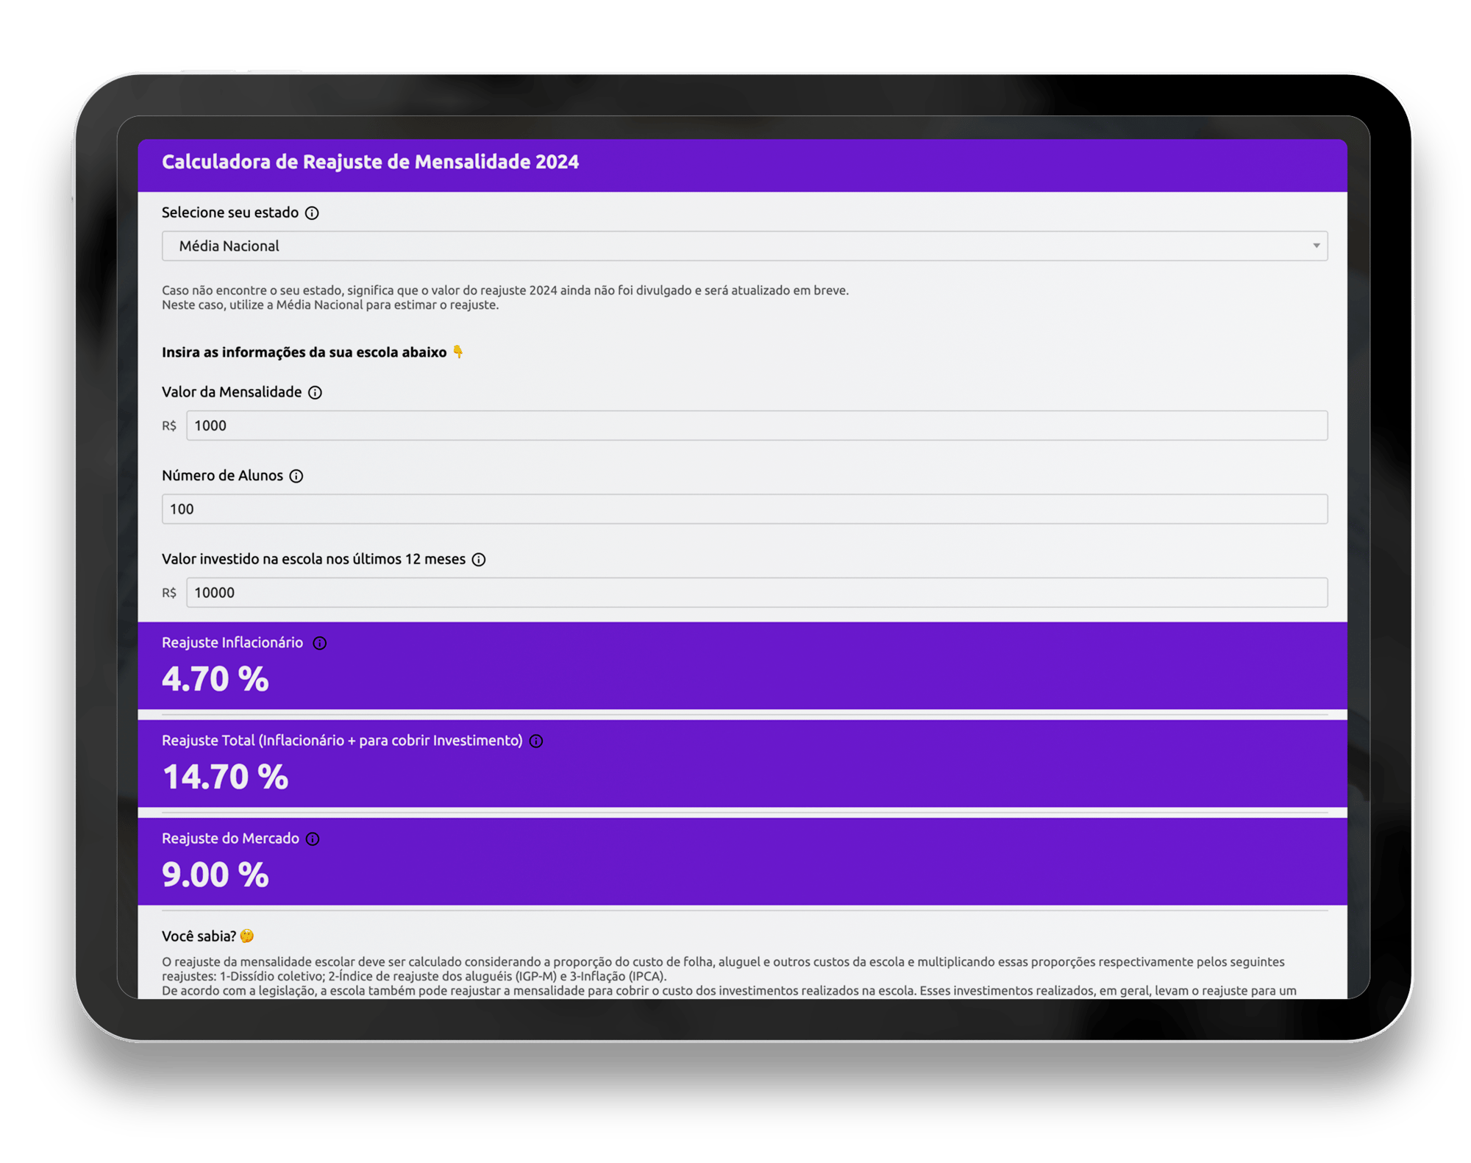Click the 'Insira as informações da sua escola abaixo' heading

pos(313,352)
